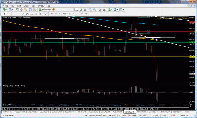Switch to the NZDUSD,H4 chart tab
Screen dimensions: 197x118
pos(69,112)
